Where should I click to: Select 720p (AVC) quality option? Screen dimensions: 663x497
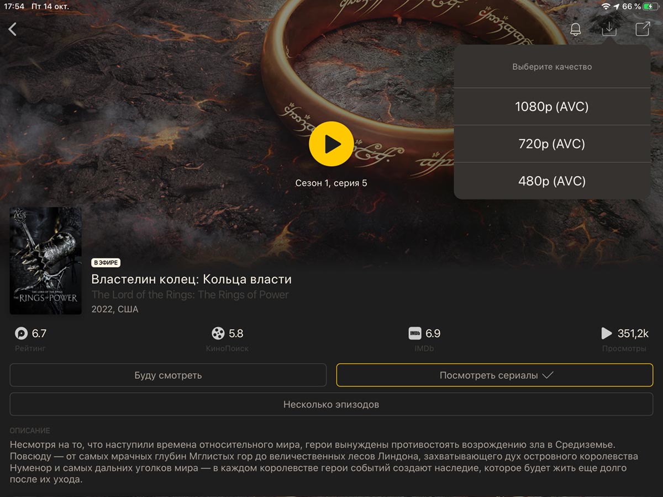tap(551, 144)
